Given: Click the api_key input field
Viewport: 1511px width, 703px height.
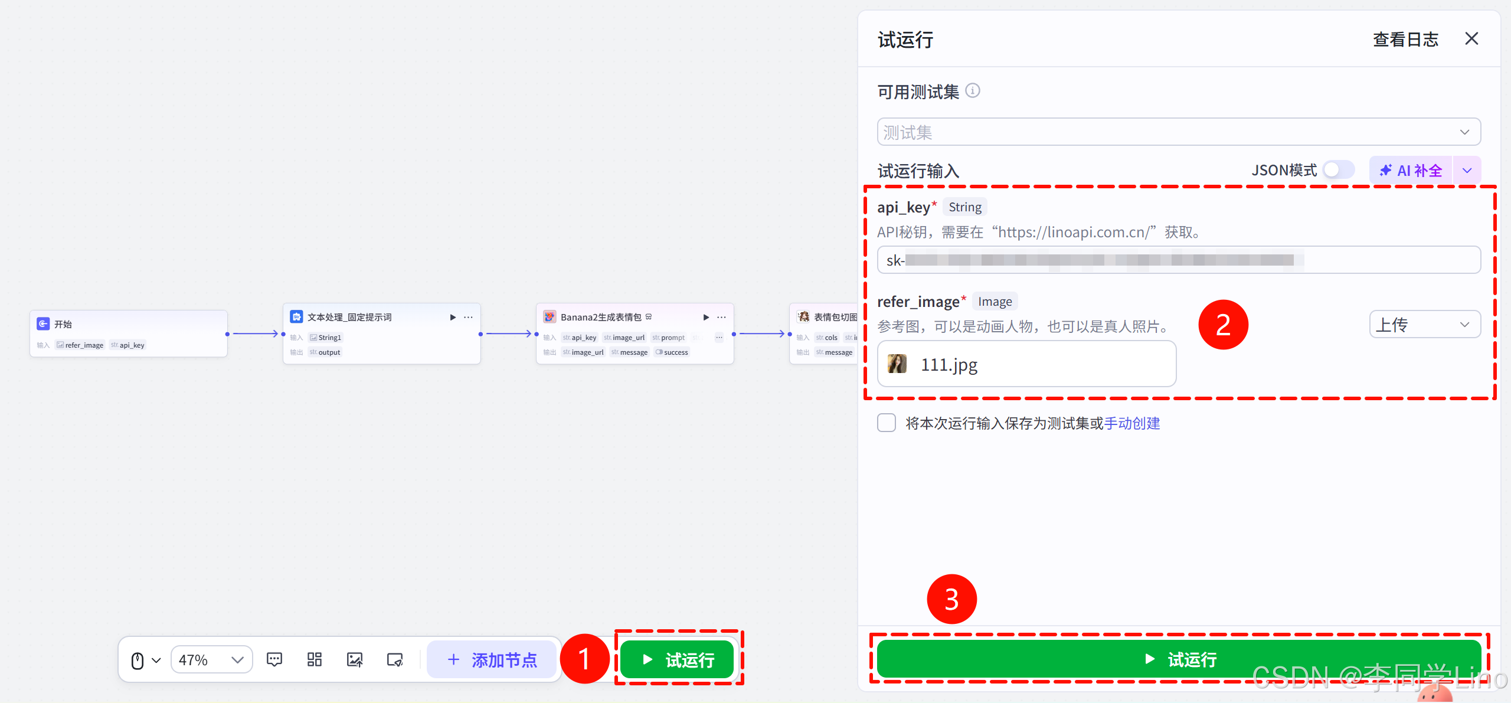Looking at the screenshot, I should 1178,260.
